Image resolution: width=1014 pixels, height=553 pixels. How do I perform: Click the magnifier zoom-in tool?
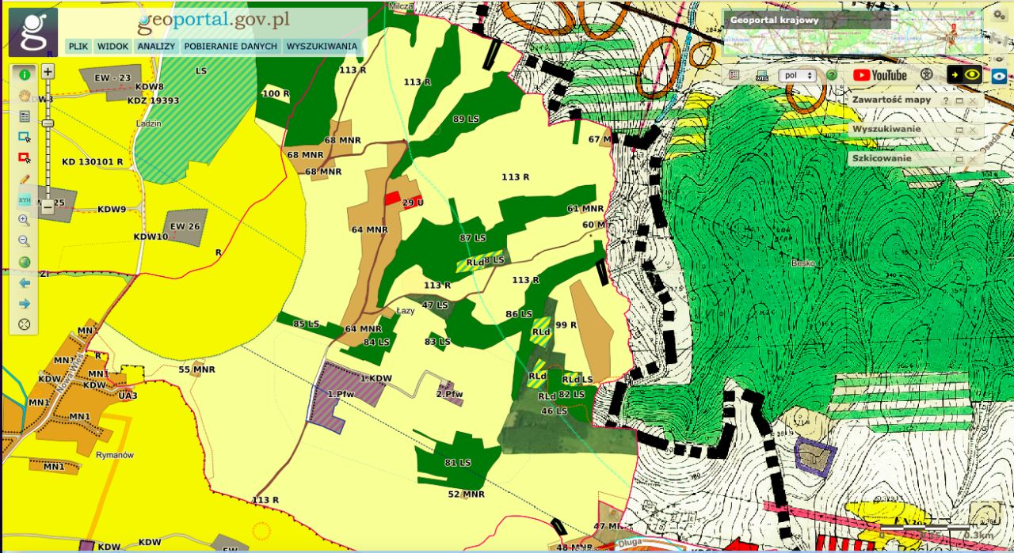point(25,220)
